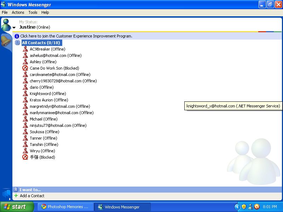Select contact marilynmaniwe@hotmail.com (Offline)

62,113
